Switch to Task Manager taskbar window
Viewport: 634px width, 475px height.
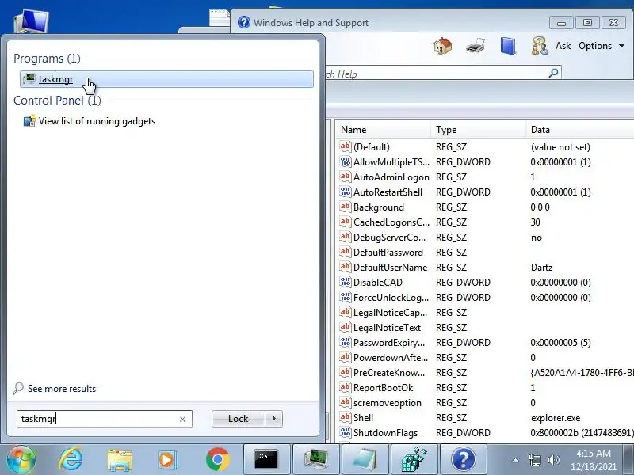coord(316,459)
